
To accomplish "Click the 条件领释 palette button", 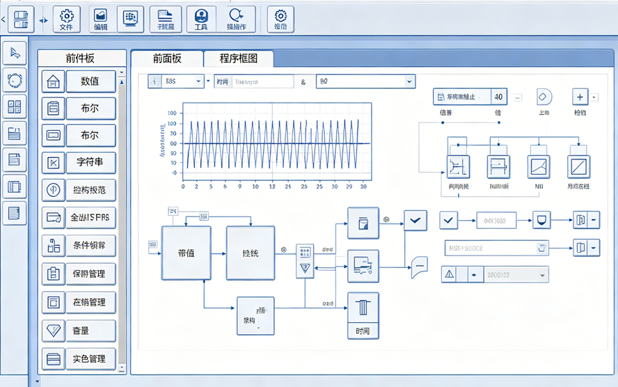I will coord(90,246).
